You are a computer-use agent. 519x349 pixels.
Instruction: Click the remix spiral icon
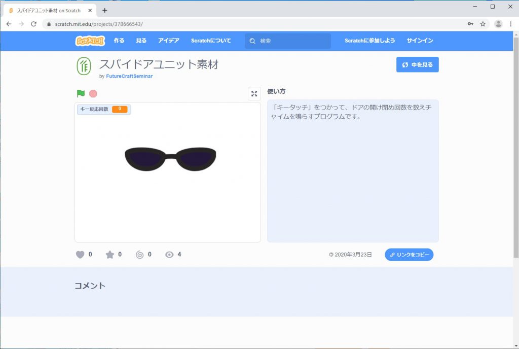point(139,255)
